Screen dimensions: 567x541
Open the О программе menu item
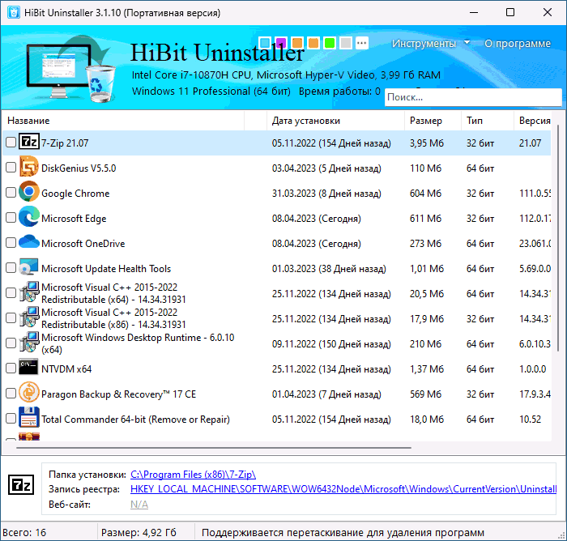click(x=518, y=44)
